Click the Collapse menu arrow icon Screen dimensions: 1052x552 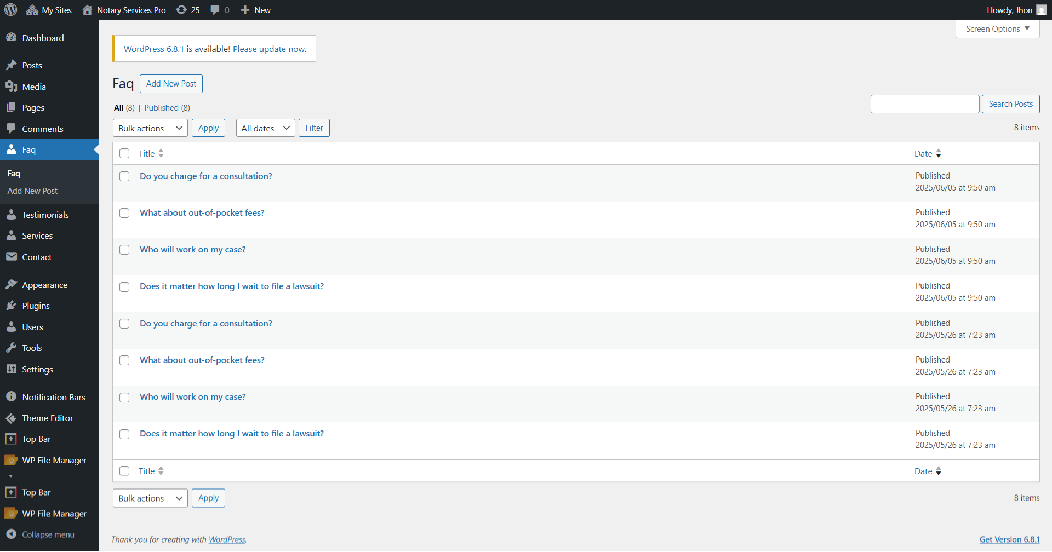[11, 534]
